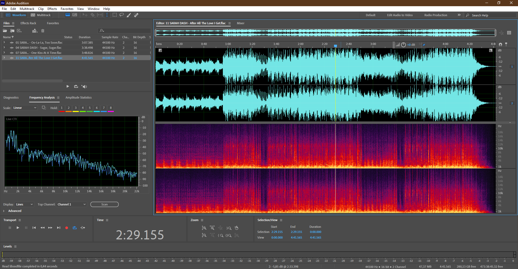Select the Marquee Selection tool
The image size is (518, 269).
(114, 15)
